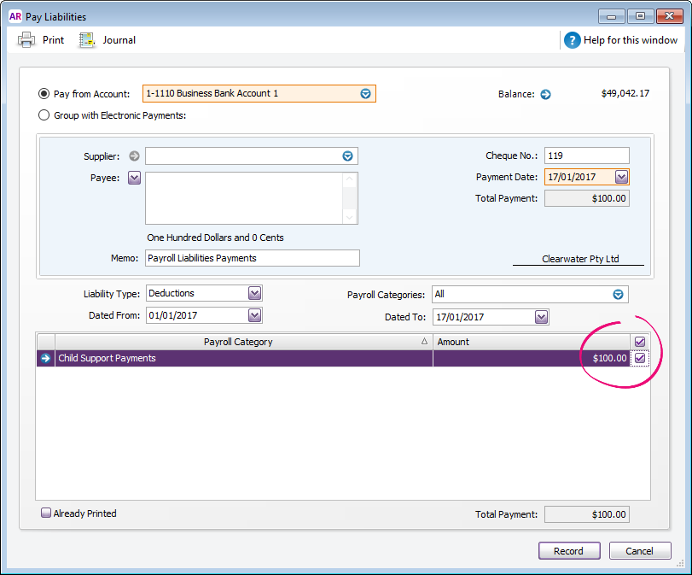This screenshot has width=692, height=575.
Task: Toggle the select-all checkbox in the Amount column header
Action: [639, 341]
